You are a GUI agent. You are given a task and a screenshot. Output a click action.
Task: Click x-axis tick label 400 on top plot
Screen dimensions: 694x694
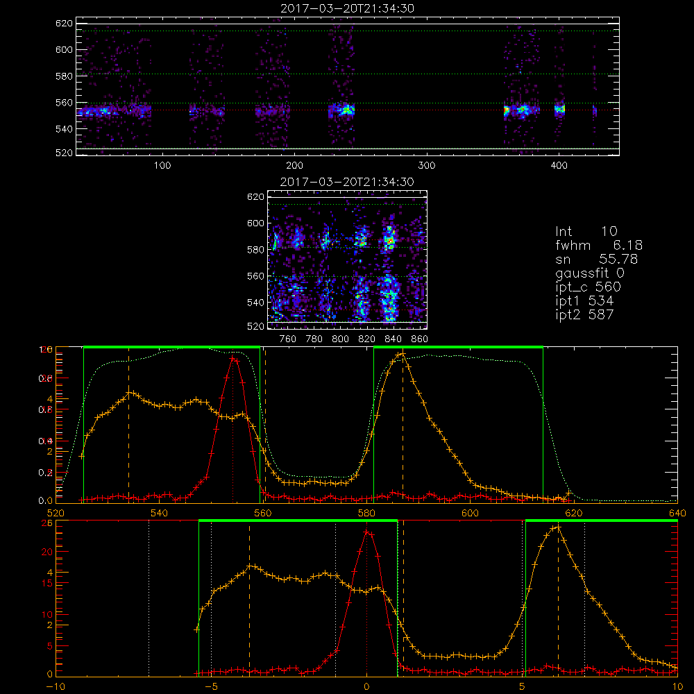tap(559, 166)
